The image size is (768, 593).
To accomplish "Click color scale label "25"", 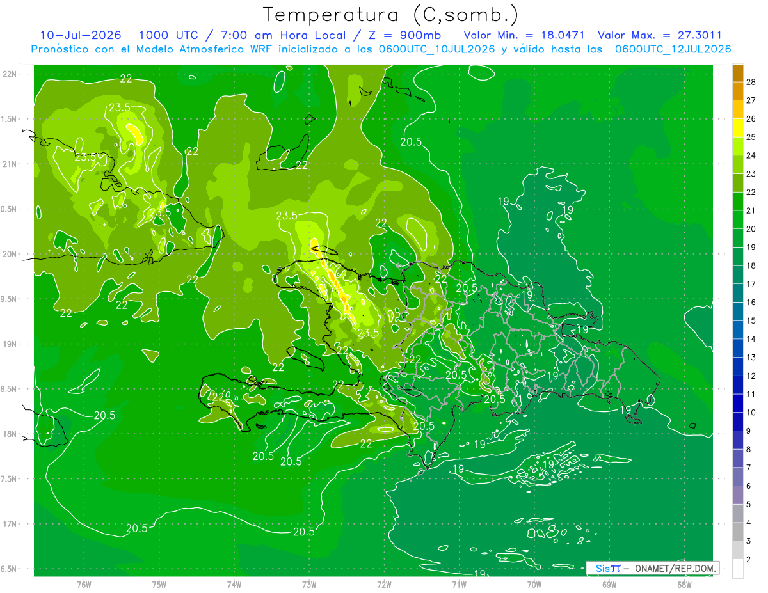I will pos(751,136).
